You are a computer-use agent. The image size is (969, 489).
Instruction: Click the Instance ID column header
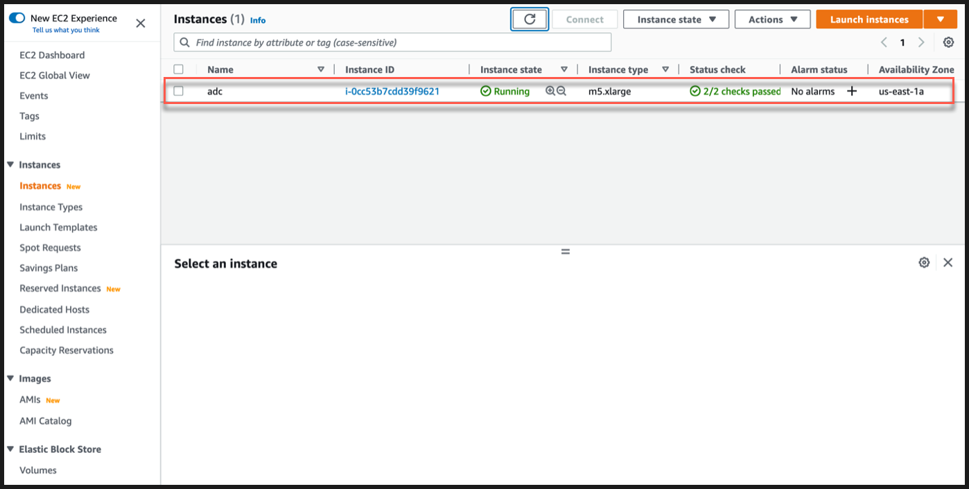[369, 69]
